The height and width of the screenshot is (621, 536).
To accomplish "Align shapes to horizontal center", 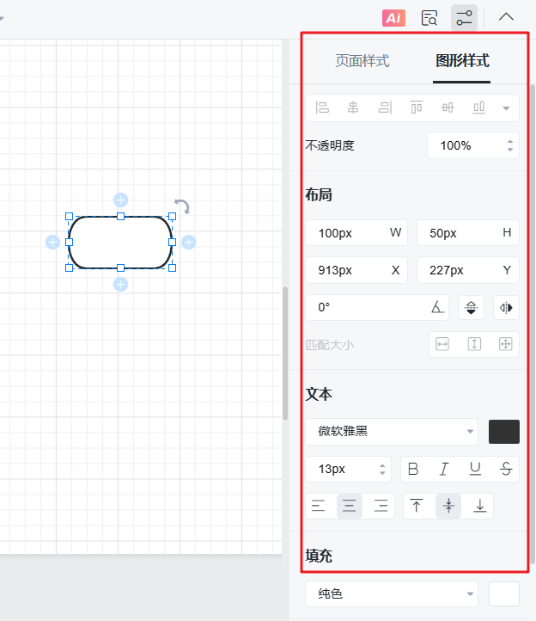I will (x=353, y=108).
